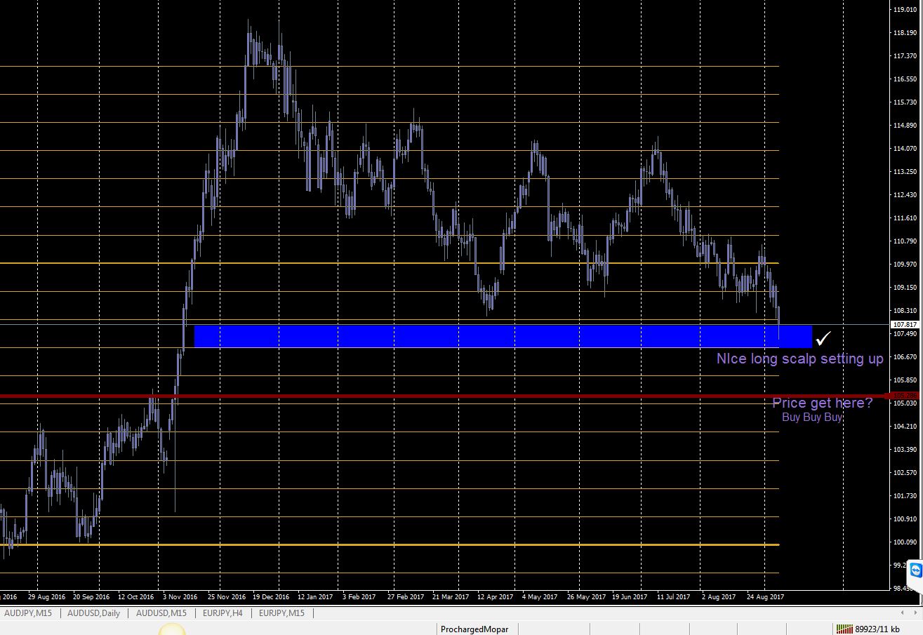Click the 27 Feb 2017 date label
923x635 pixels.
pos(406,597)
